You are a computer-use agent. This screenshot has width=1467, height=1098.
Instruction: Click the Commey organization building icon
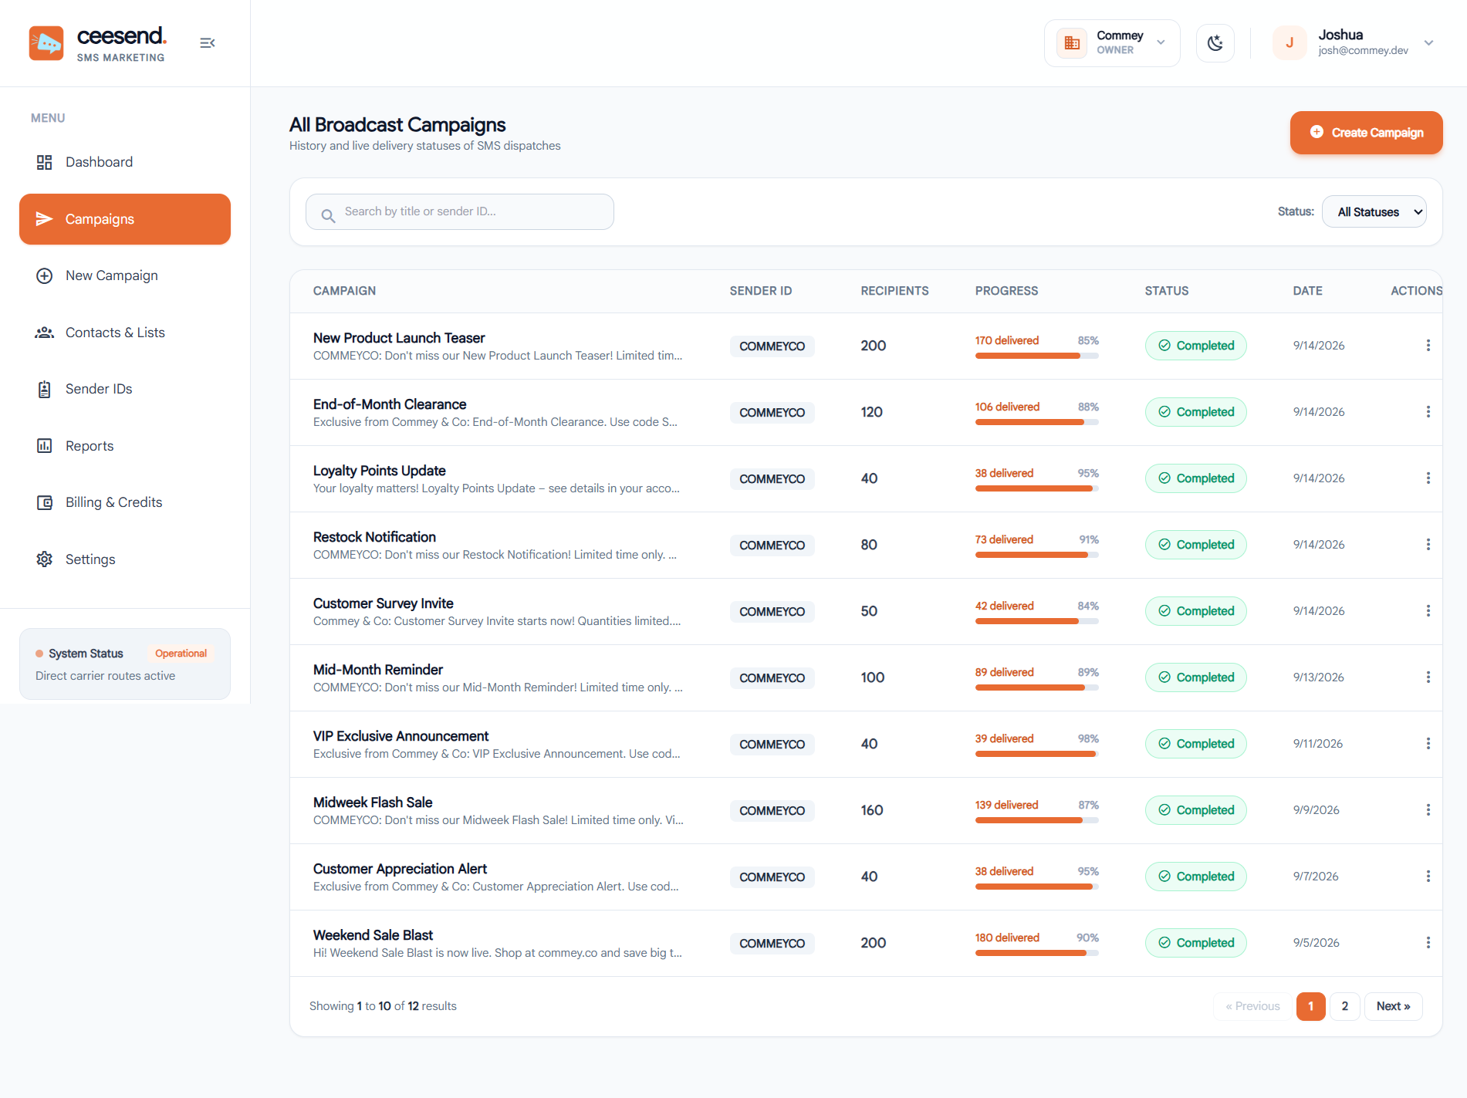click(1072, 43)
